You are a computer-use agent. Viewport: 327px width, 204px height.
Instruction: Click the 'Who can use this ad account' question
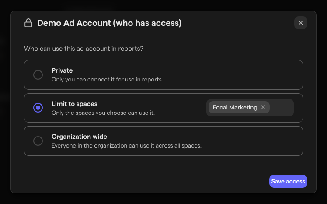tap(83, 49)
